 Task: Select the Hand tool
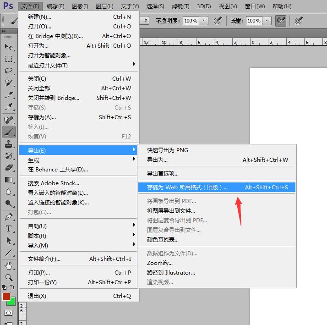(x=9, y=265)
